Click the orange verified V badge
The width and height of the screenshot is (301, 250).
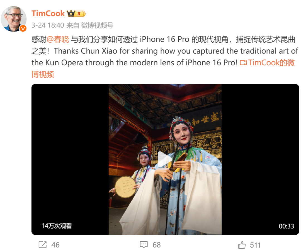pyautogui.click(x=23, y=29)
